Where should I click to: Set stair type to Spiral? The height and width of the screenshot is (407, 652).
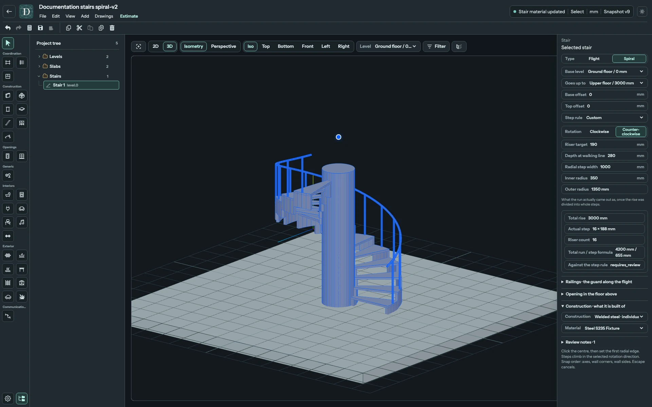[x=629, y=59]
